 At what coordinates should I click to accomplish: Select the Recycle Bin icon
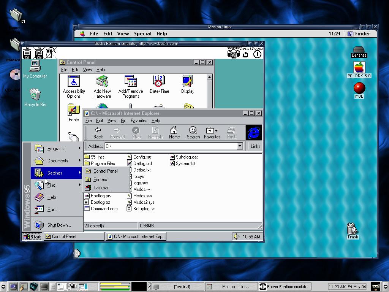coord(35,98)
